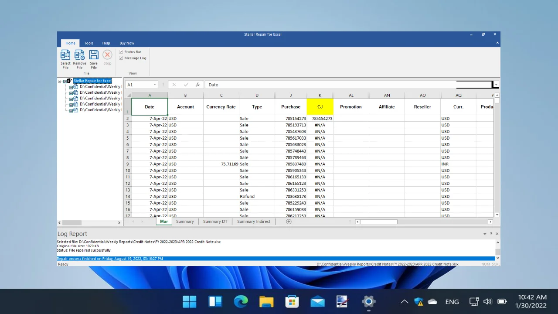558x314 pixels.
Task: Click the OneDrive cloud tray icon
Action: pos(432,301)
